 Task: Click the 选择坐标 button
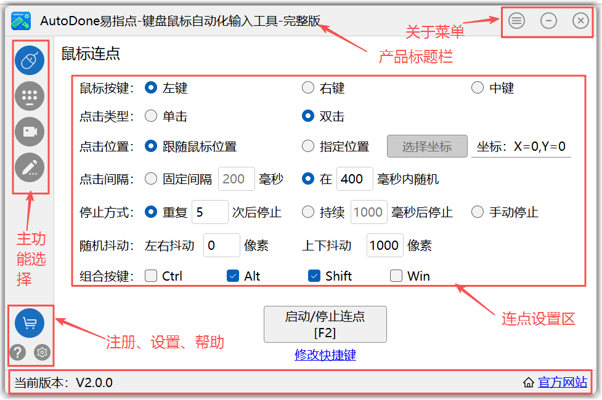click(x=427, y=146)
